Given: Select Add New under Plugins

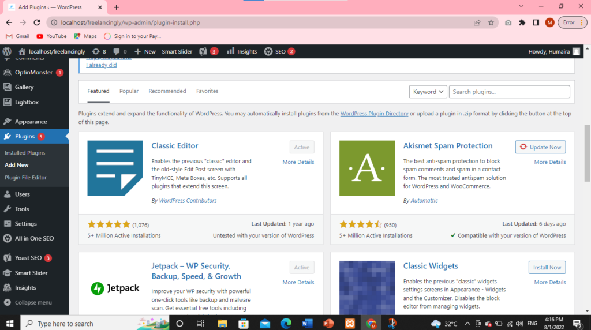Looking at the screenshot, I should pyautogui.click(x=17, y=165).
